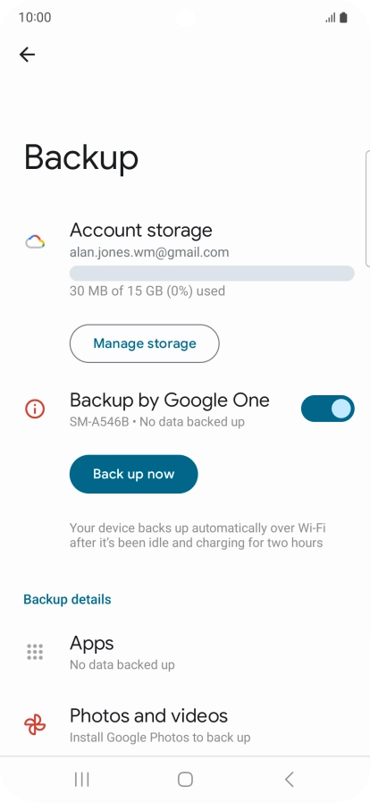Disable Backup by Google One toggle
Screen dimensions: 370x802
[328, 409]
